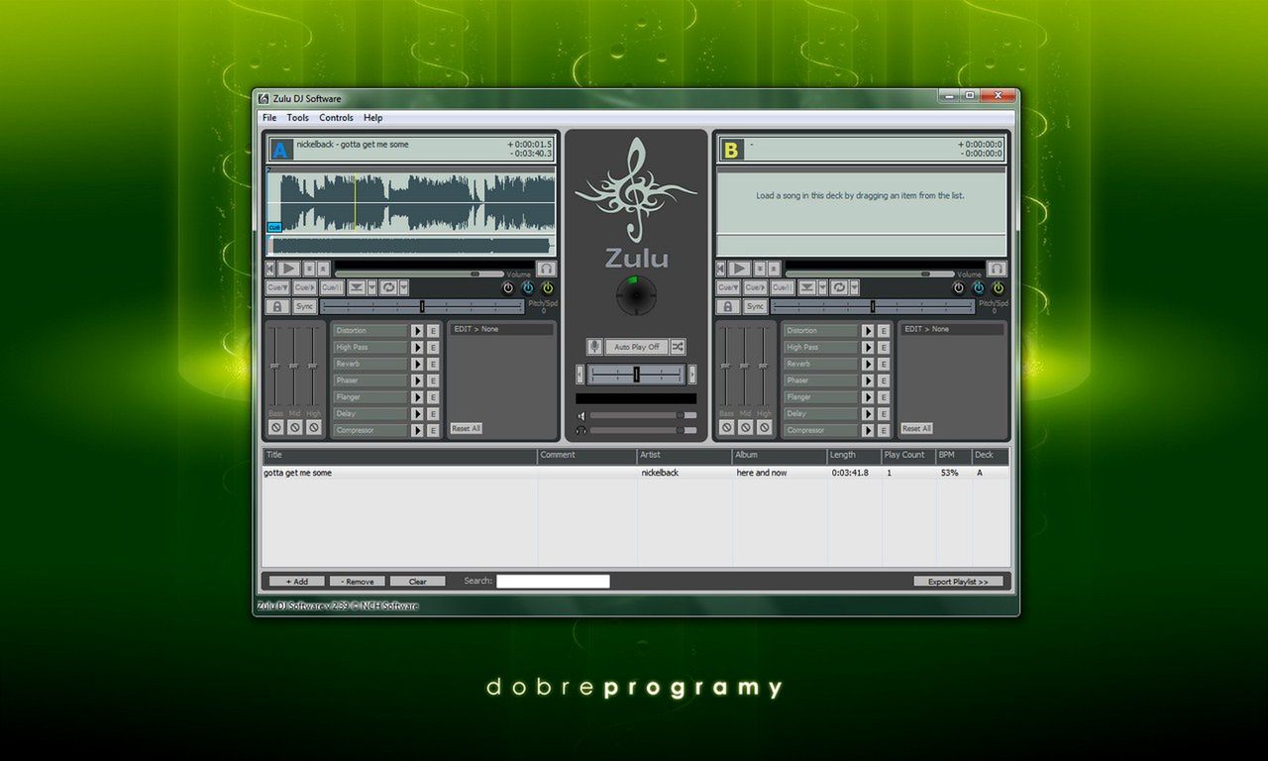This screenshot has width=1268, height=761.
Task: Open the loop options dropdown on Deck A
Action: tap(404, 287)
